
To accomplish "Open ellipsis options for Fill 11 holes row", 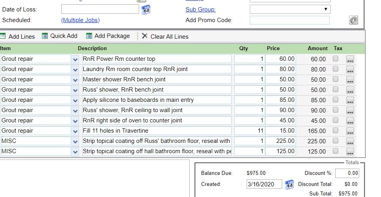I will pos(350,131).
